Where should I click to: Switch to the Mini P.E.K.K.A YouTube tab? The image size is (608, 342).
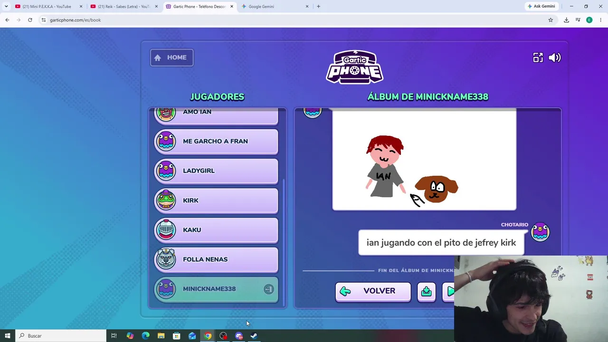point(47,7)
